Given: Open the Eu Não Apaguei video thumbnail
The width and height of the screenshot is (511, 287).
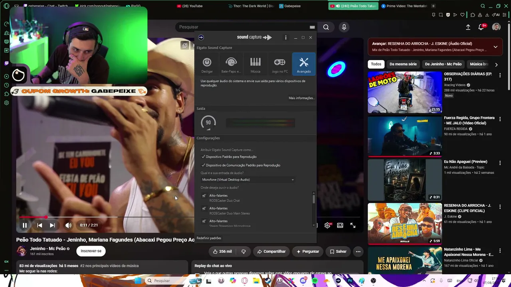Looking at the screenshot, I should click(x=405, y=180).
